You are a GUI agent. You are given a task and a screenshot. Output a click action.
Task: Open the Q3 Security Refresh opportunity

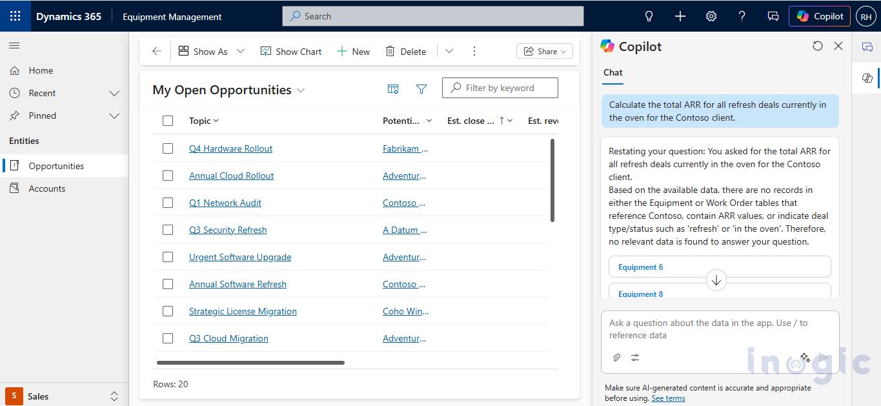228,230
